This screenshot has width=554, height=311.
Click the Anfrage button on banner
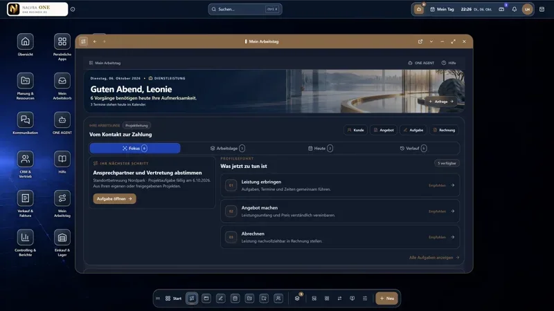[441, 102]
